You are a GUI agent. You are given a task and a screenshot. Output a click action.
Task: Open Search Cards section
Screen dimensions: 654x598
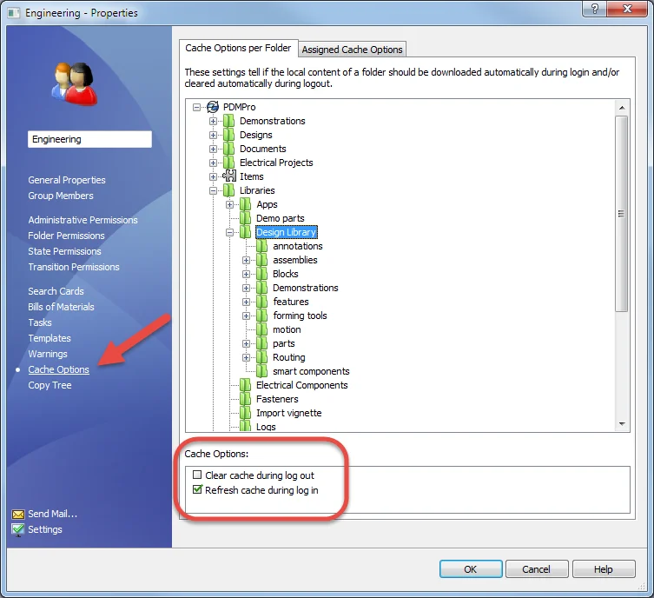[x=56, y=291]
